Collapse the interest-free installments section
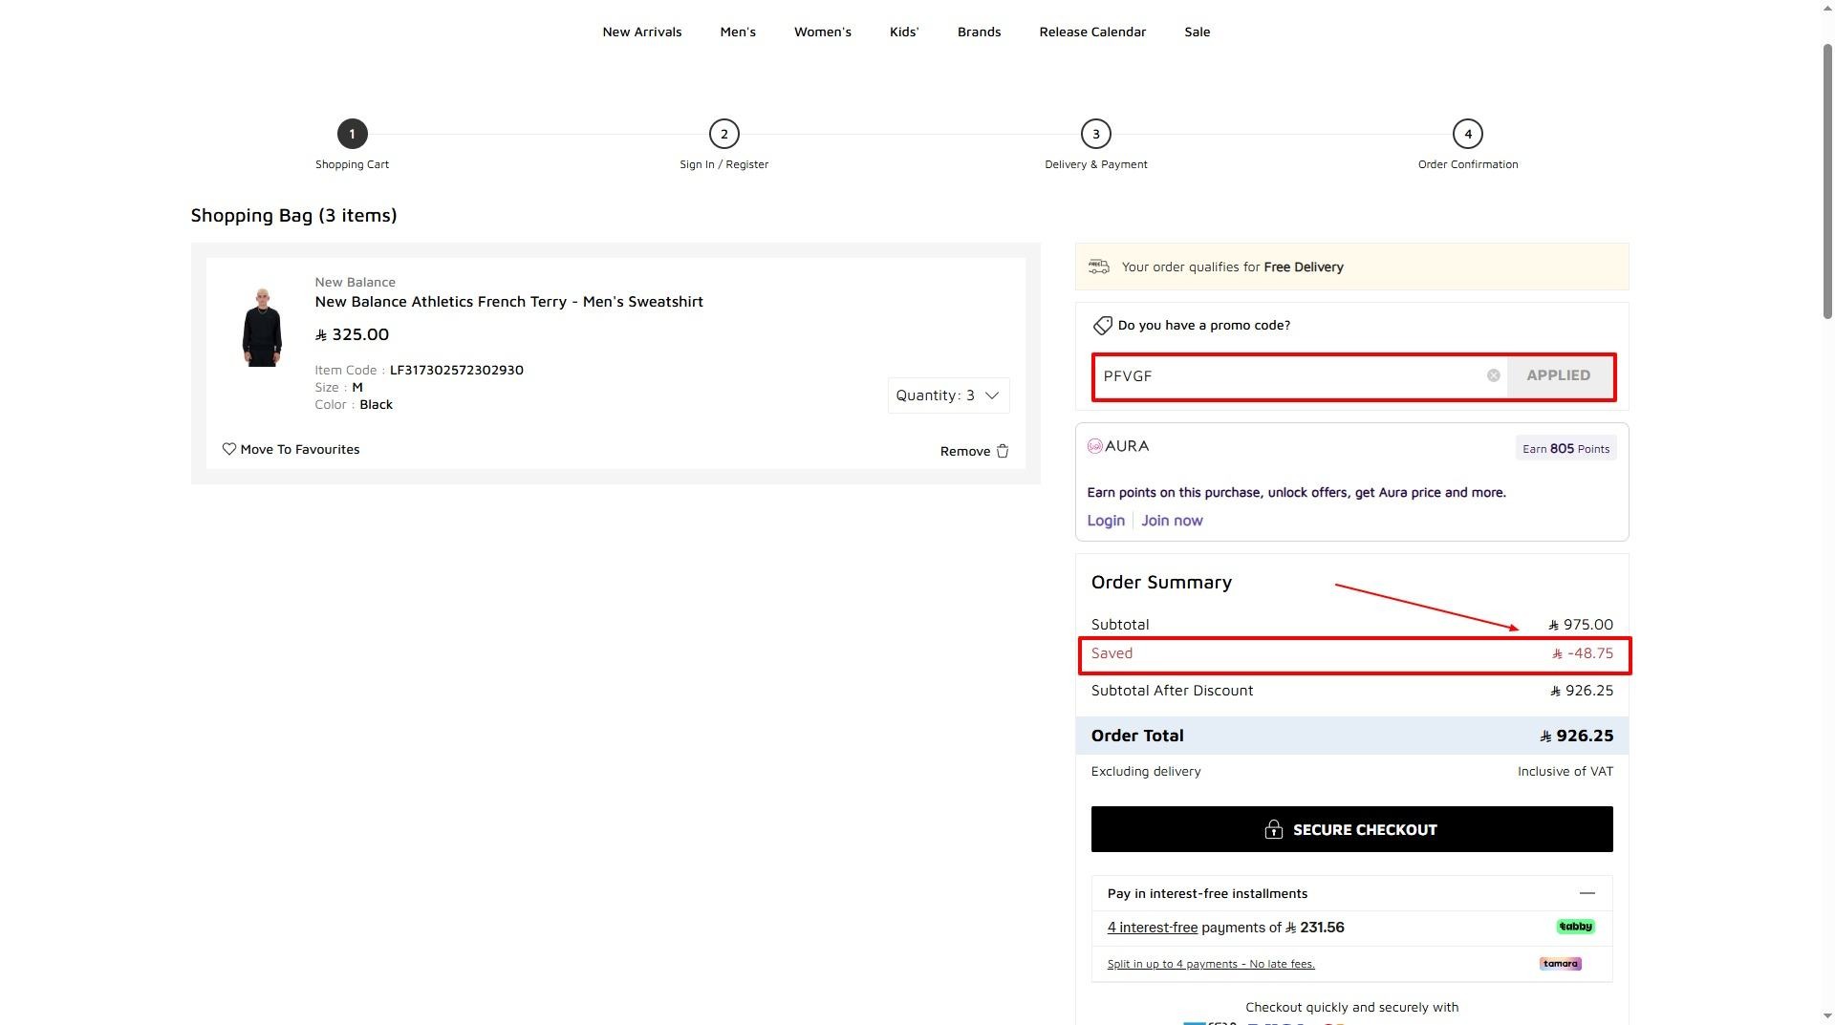Viewport: 1835px width, 1025px height. pyautogui.click(x=1587, y=893)
